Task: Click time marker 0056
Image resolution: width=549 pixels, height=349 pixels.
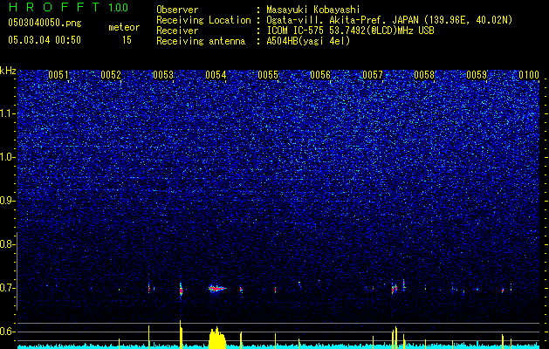Action: [320, 75]
